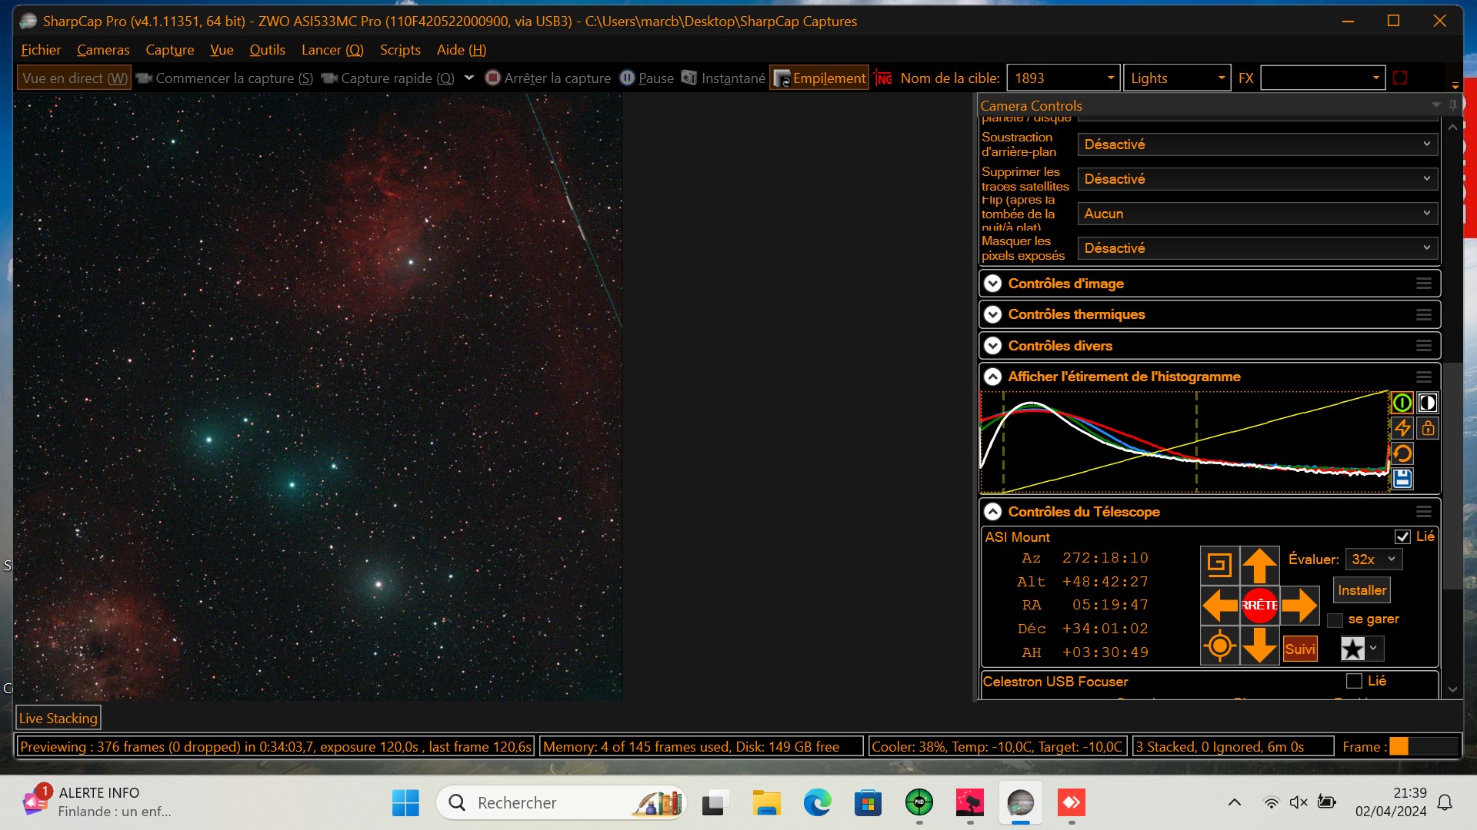Click the Suivi tracking button
This screenshot has height=830, width=1477.
coord(1300,649)
